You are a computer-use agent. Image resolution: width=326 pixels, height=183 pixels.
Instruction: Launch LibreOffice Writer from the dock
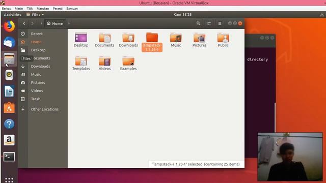point(9,91)
